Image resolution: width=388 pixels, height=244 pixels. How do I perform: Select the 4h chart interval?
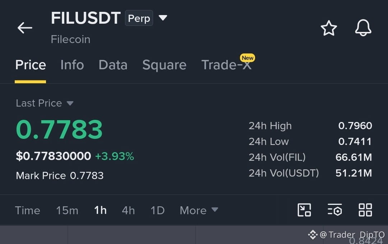click(128, 210)
